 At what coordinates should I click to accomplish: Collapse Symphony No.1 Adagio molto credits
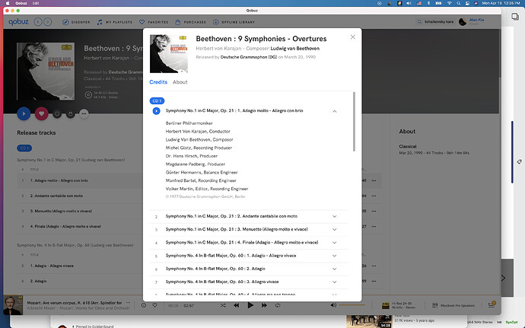click(x=335, y=111)
